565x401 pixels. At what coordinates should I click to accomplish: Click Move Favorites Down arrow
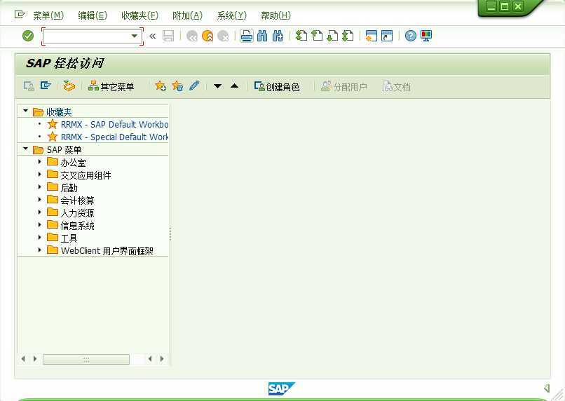click(217, 86)
